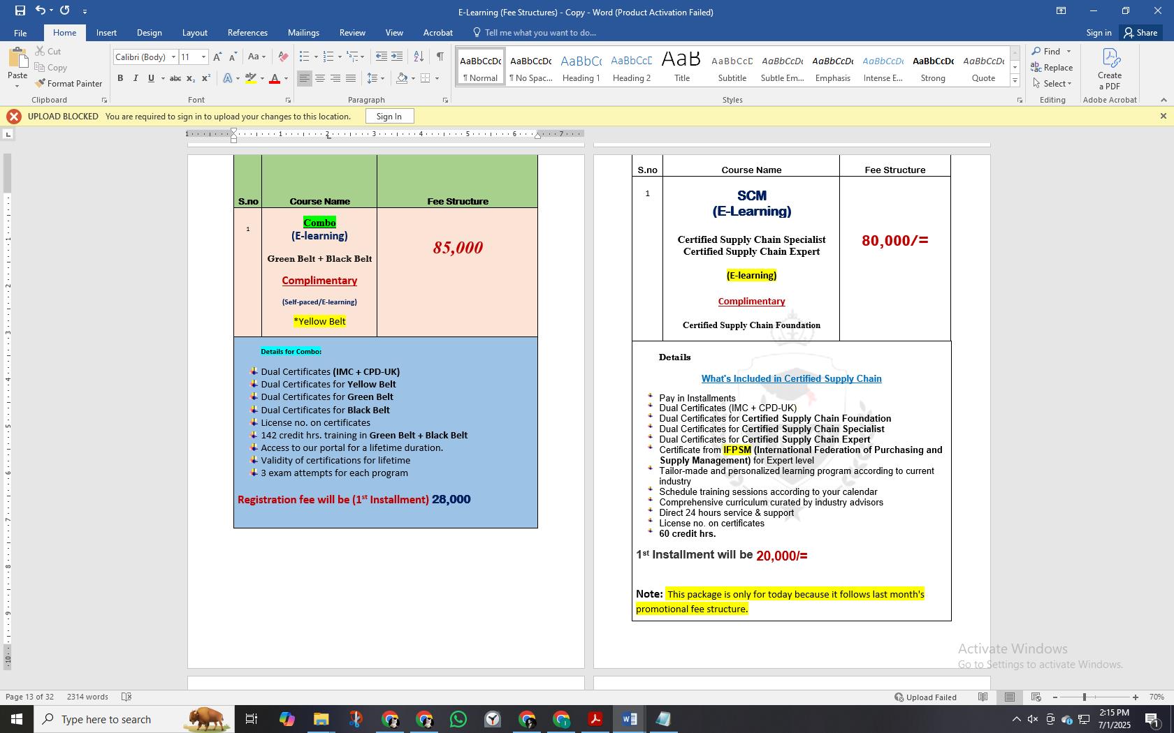This screenshot has width=1174, height=733.
Task: Click the Windows search box
Action: click(x=133, y=719)
